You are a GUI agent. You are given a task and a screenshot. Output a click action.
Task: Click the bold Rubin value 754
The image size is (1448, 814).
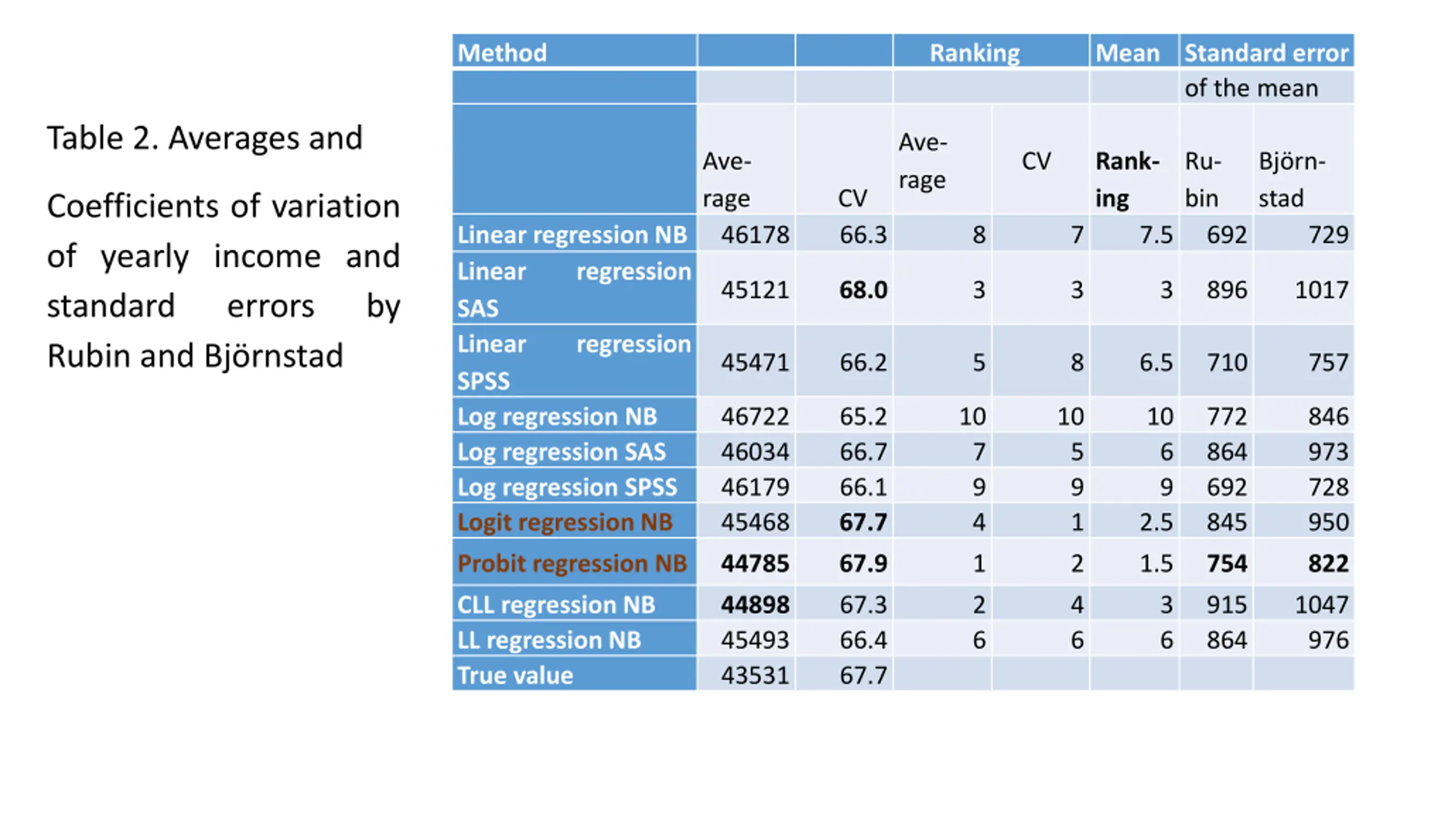click(1227, 562)
